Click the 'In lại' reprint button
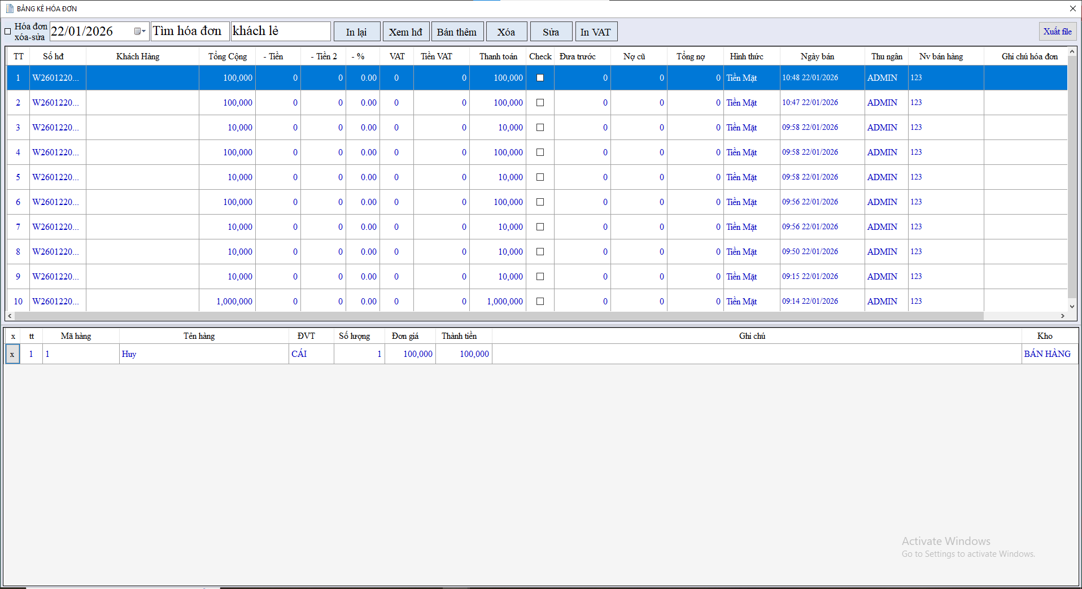The width and height of the screenshot is (1082, 589). pyautogui.click(x=357, y=32)
